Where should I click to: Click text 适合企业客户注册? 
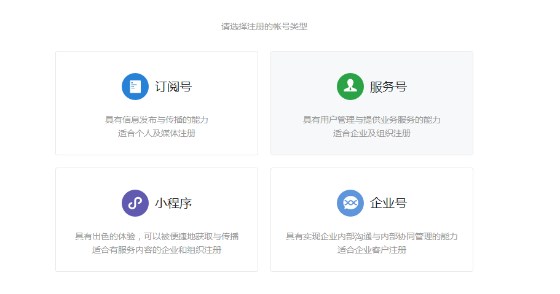[372, 250]
